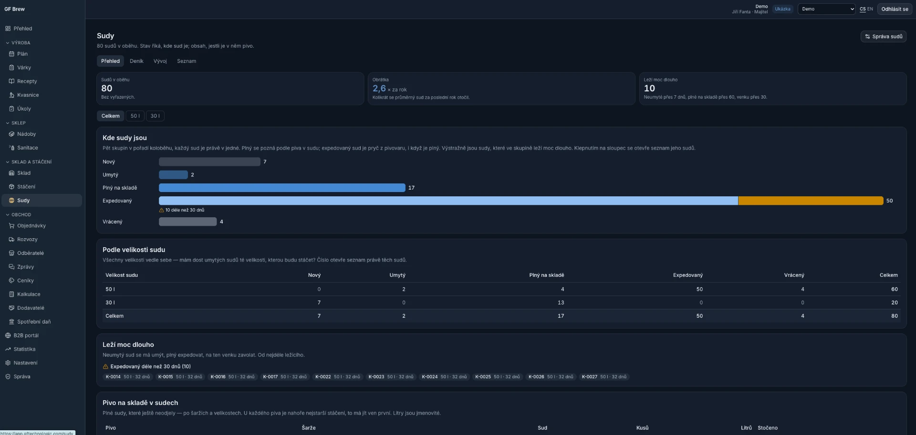916x435 pixels.
Task: Click the Odhlásit se button
Action: click(895, 9)
